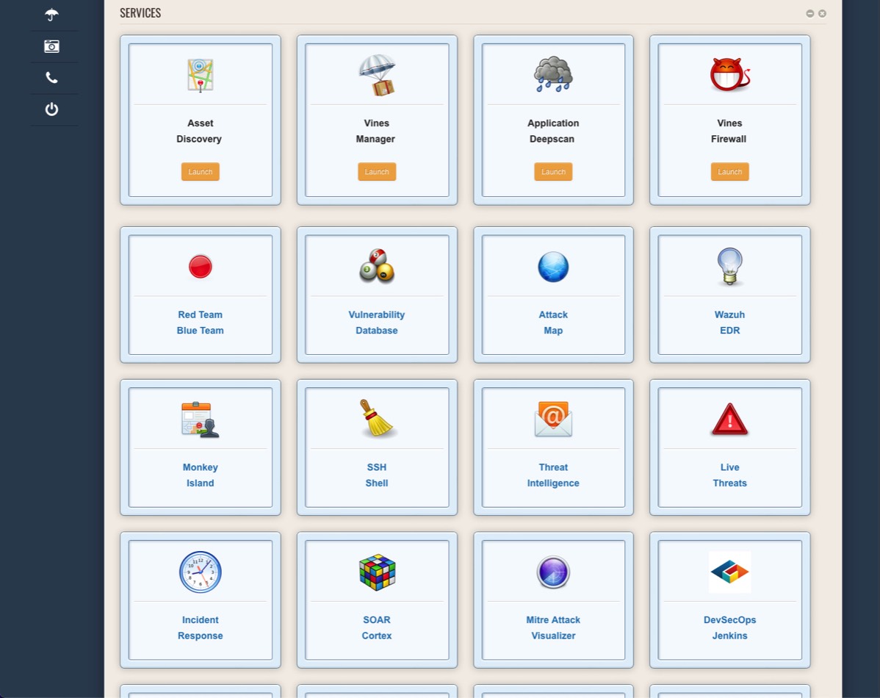Launch Vines Firewall
Screen dimensions: 880x698
[729, 172]
